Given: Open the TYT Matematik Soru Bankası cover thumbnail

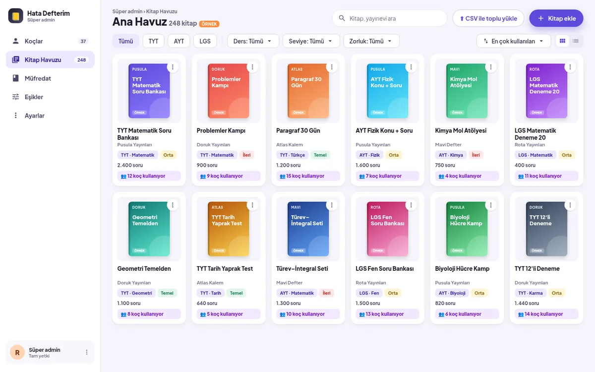Looking at the screenshot, I should [149, 91].
